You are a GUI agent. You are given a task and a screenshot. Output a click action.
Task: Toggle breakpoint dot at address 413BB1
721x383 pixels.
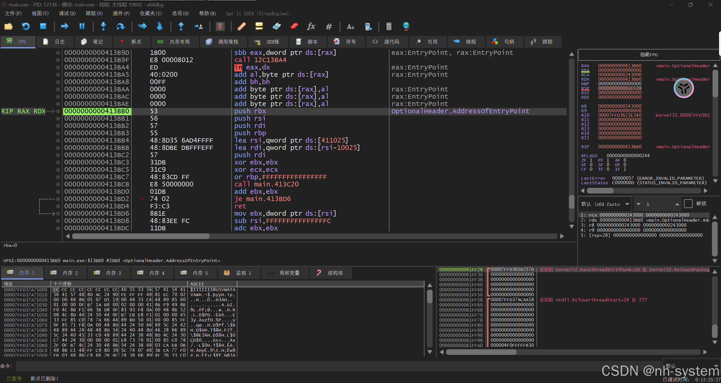point(58,118)
